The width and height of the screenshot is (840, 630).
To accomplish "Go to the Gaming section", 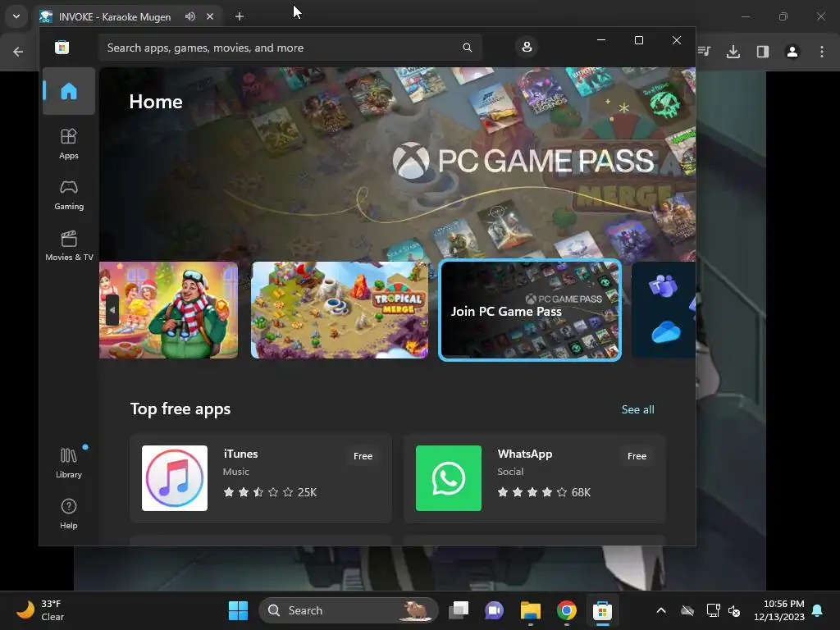I will point(69,195).
